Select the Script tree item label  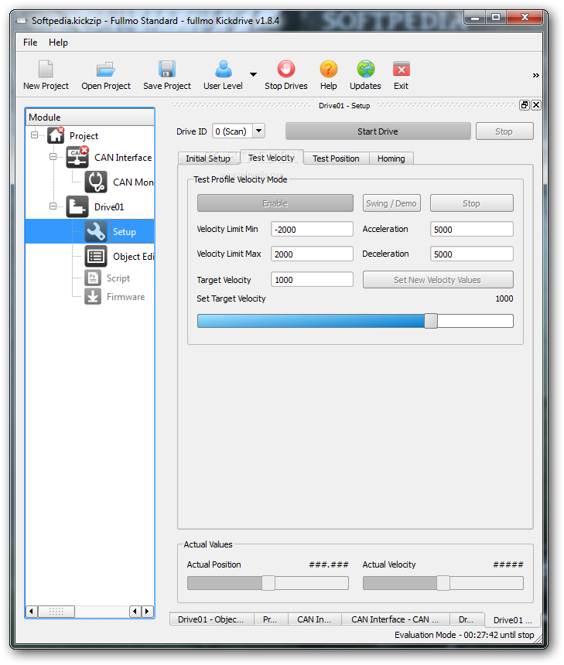[118, 278]
